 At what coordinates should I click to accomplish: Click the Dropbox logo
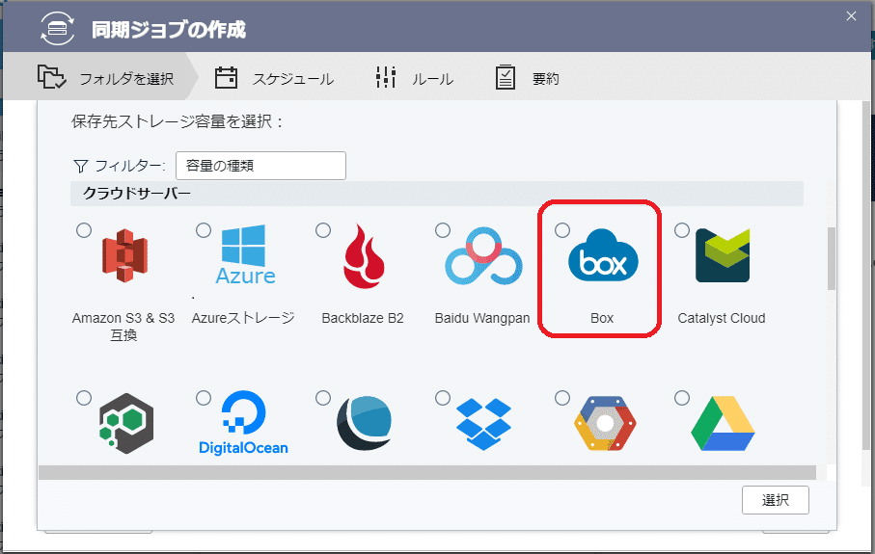click(x=484, y=424)
